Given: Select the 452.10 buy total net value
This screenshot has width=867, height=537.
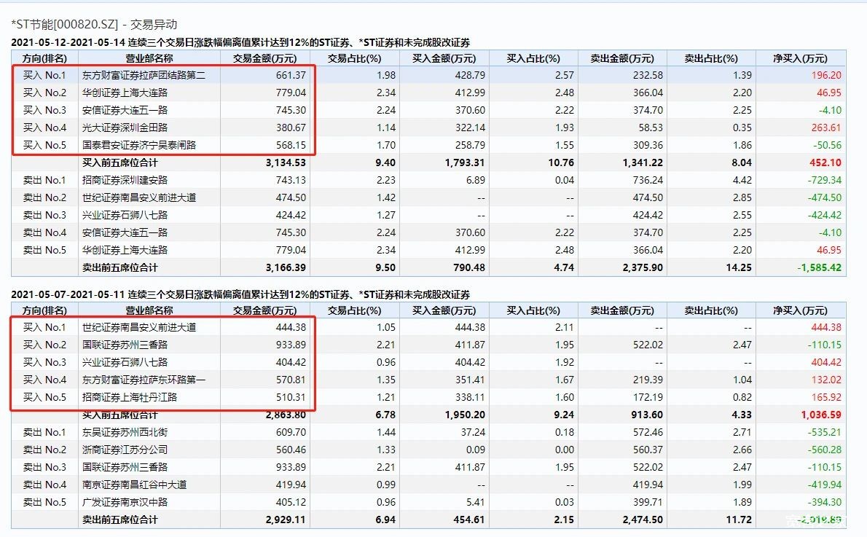Looking at the screenshot, I should (825, 162).
